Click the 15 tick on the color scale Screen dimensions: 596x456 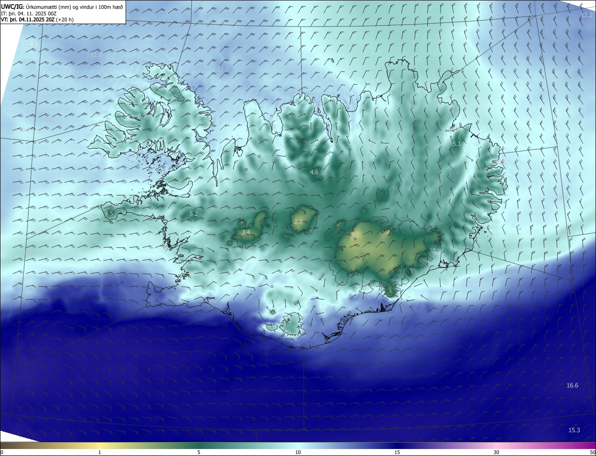tap(397, 453)
